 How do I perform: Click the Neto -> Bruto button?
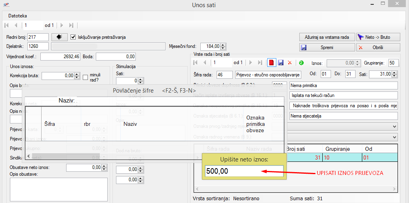point(378,37)
